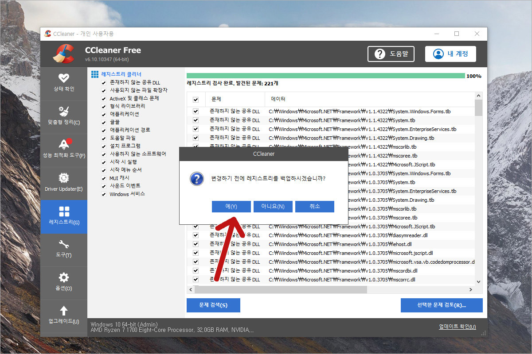This screenshot has height=354, width=532.
Task: Open Driver Updater(E) section
Action: point(64,183)
